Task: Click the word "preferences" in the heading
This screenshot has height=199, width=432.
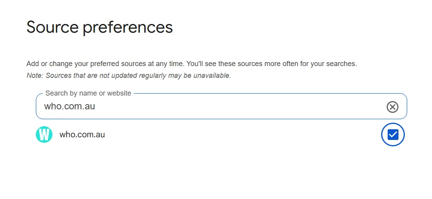Action: [x=128, y=27]
